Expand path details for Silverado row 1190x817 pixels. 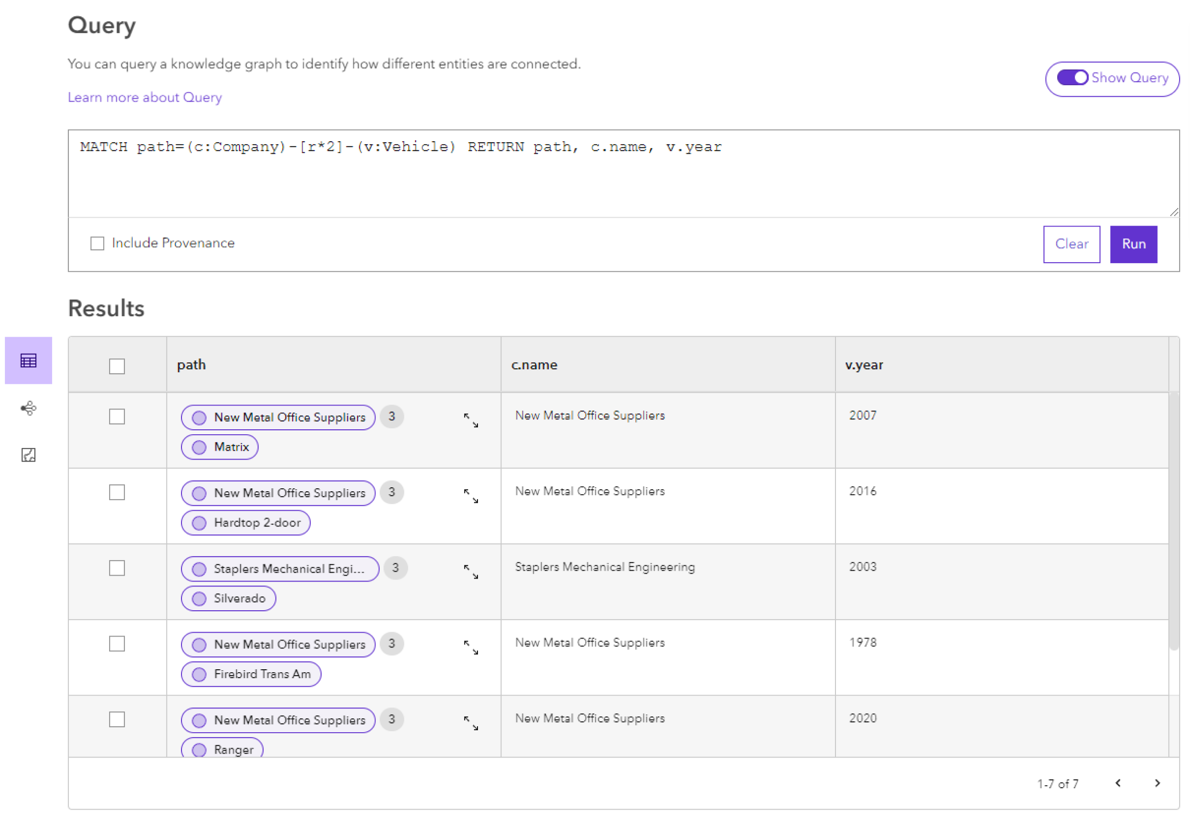click(x=470, y=570)
